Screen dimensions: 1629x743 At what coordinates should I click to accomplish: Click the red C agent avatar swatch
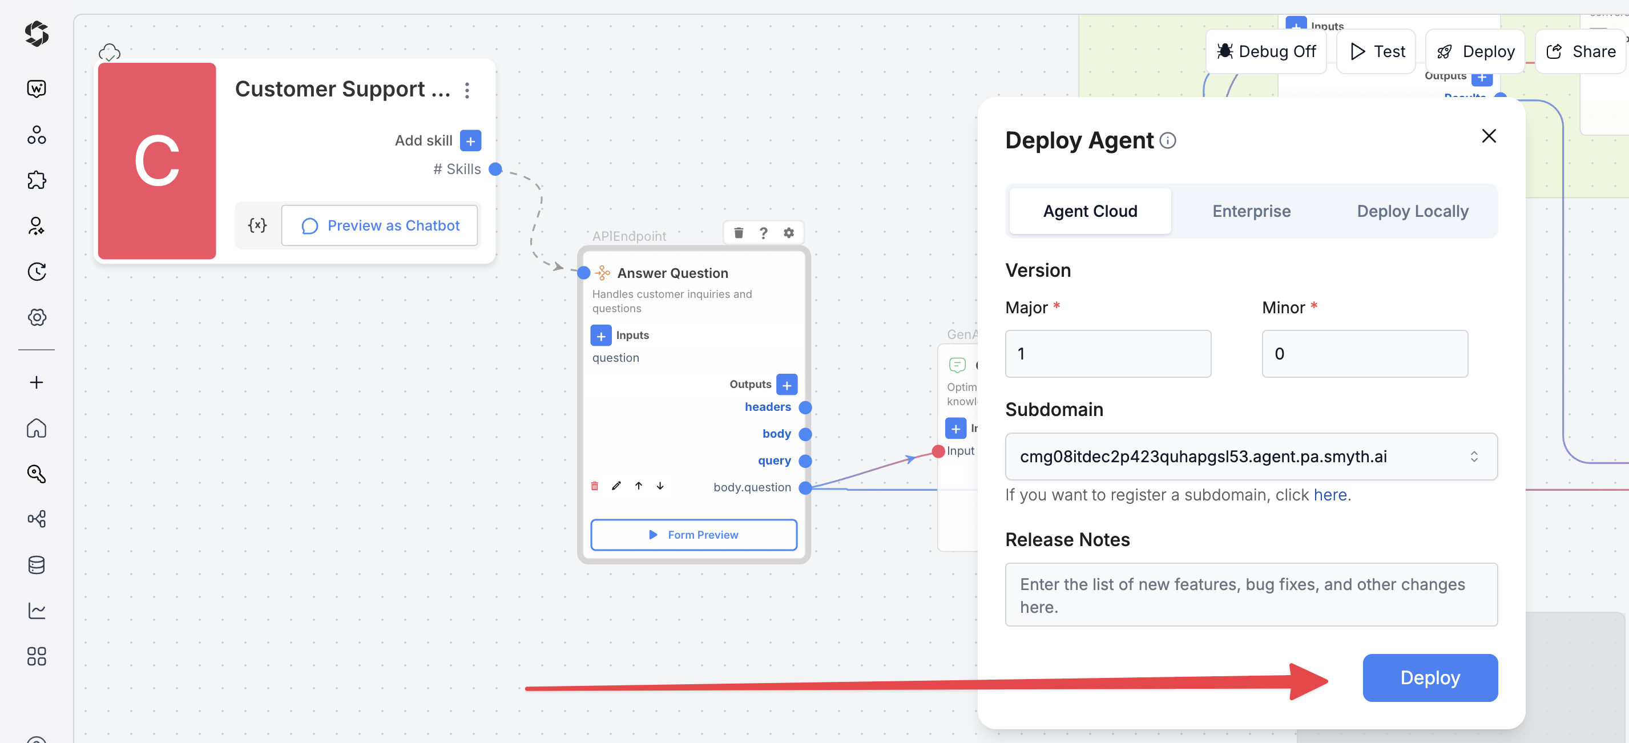(x=157, y=160)
